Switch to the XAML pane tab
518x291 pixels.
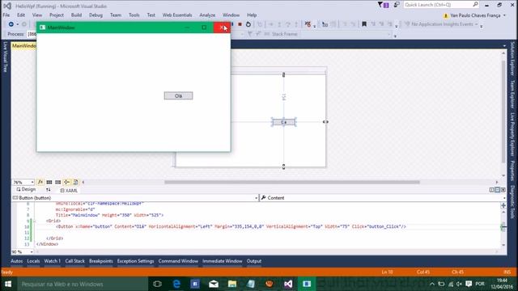(69, 191)
